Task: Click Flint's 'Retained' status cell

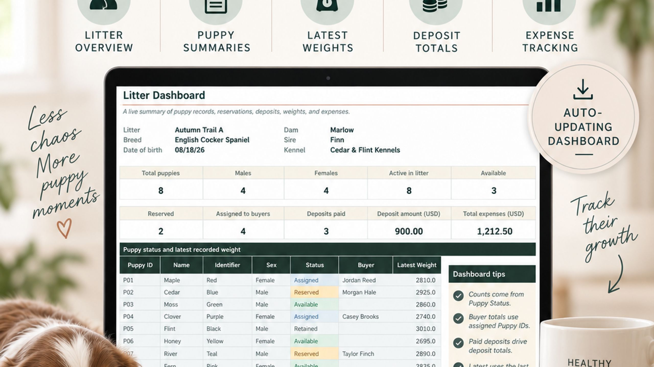Action: 314,329
